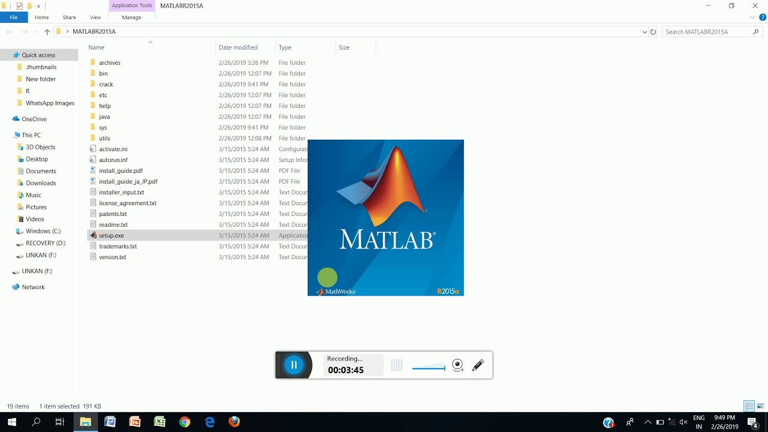Screen dimensions: 768x432
Task: Select the activate.ini file
Action: [x=113, y=149]
